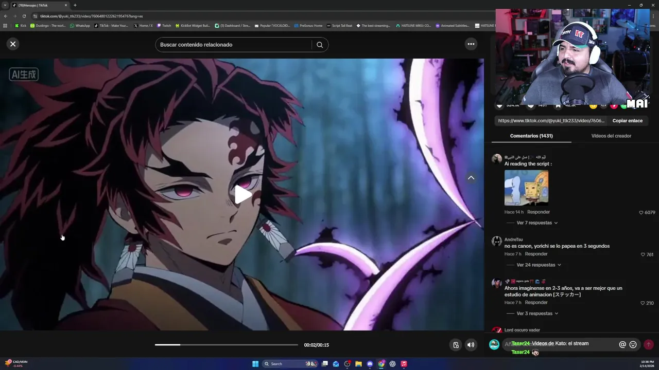This screenshot has width=659, height=370.
Task: Open The best streaming bookmark
Action: (x=373, y=25)
